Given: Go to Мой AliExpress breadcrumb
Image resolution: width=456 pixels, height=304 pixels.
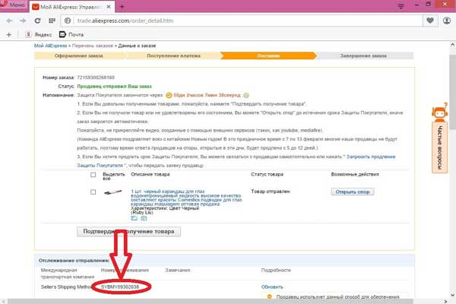Looking at the screenshot, I should 50,46.
